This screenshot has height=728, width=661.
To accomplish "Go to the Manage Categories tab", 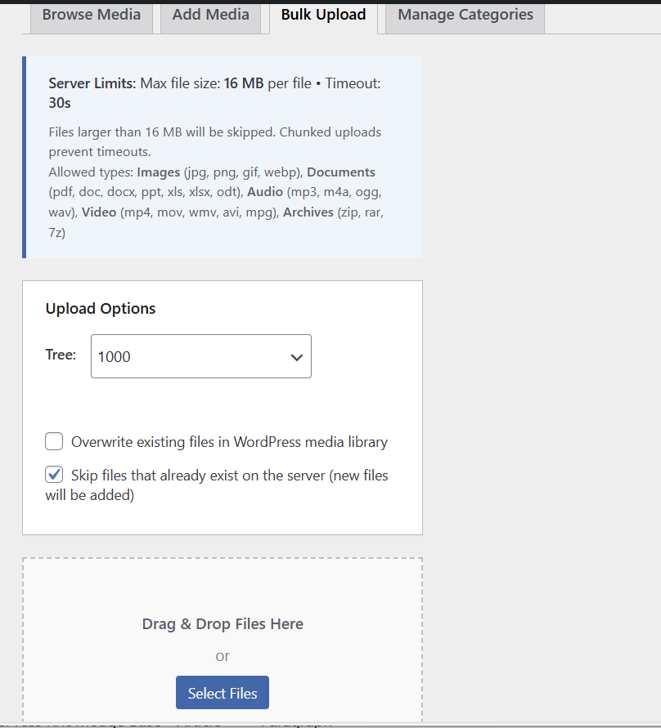I will pyautogui.click(x=465, y=15).
